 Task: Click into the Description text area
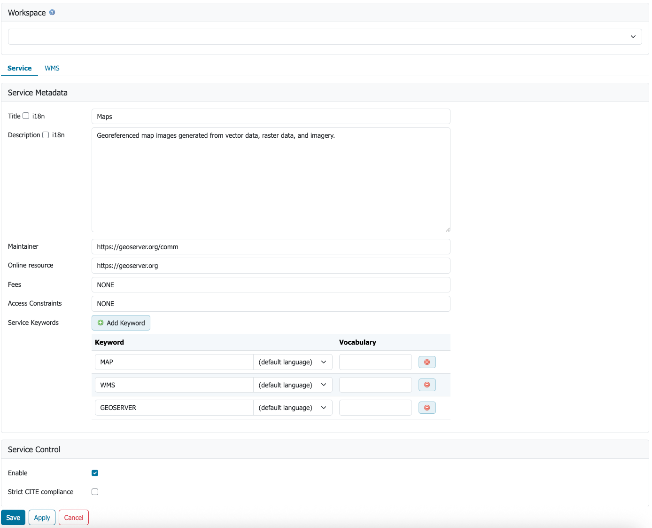click(271, 180)
